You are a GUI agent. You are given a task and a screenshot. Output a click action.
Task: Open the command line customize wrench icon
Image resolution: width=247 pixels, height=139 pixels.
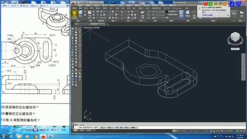pyautogui.click(x=72, y=128)
